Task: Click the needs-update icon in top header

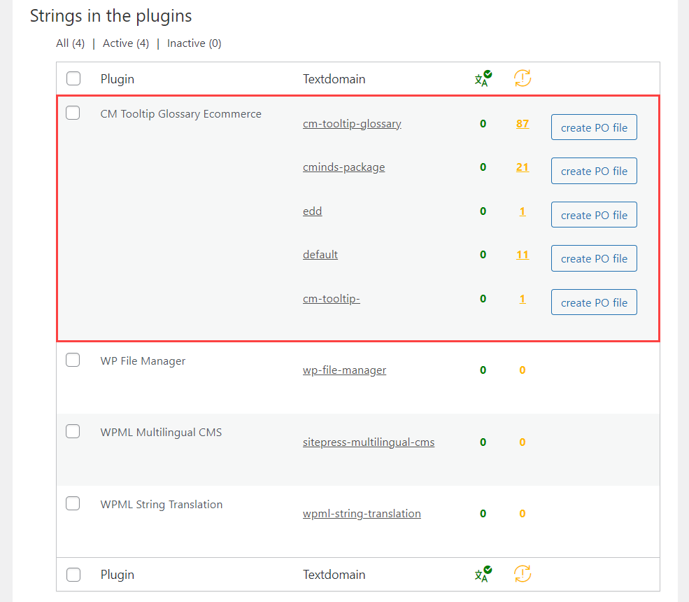Action: tap(523, 78)
